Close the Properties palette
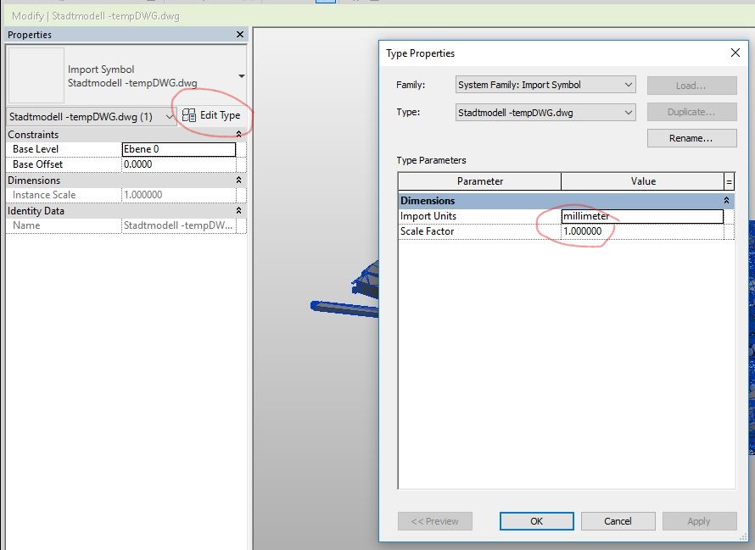This screenshot has width=755, height=550. 238,35
